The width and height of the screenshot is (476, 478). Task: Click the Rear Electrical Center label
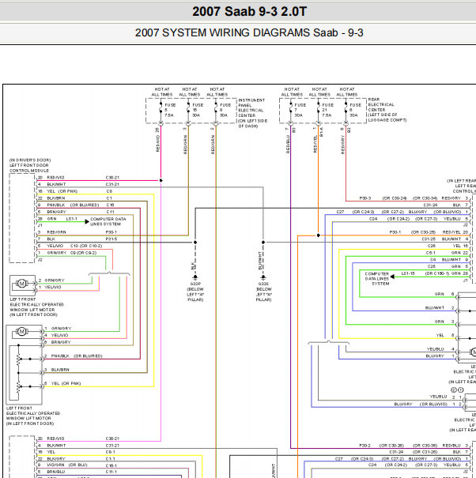coord(387,110)
